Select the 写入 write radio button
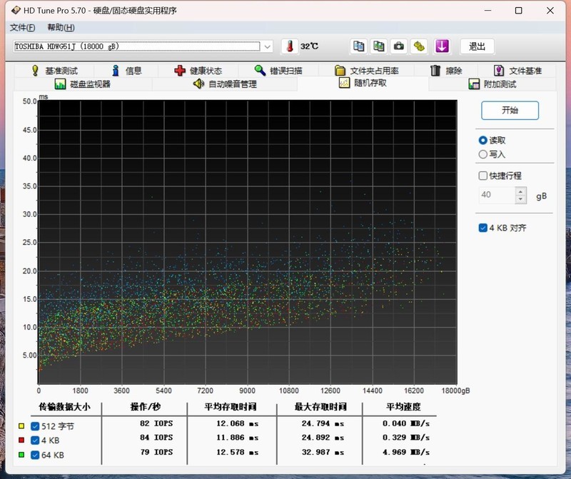 click(483, 154)
